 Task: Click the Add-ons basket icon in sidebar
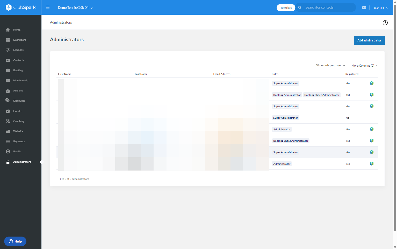pos(8,91)
